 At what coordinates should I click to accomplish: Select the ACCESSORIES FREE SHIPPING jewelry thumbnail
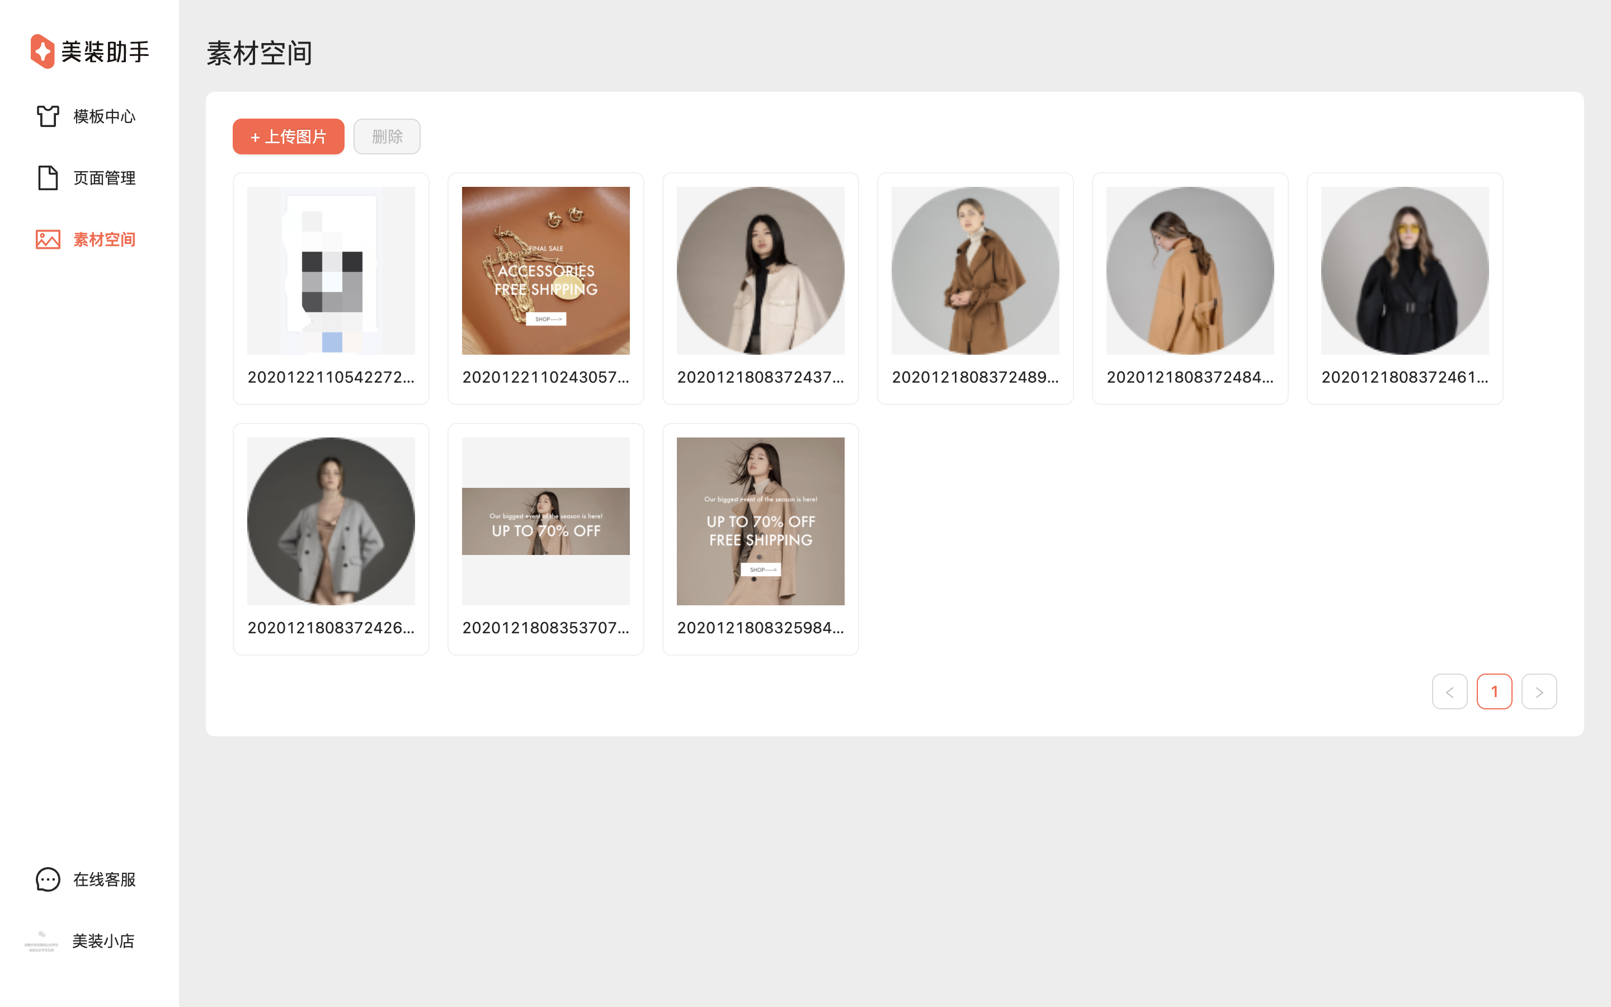pos(545,270)
